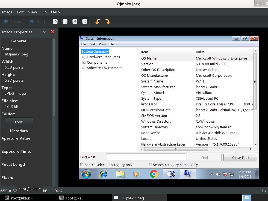Open the Image Properties sidebar dropdown
Image resolution: width=268 pixels, height=201 pixels.
pos(44,32)
